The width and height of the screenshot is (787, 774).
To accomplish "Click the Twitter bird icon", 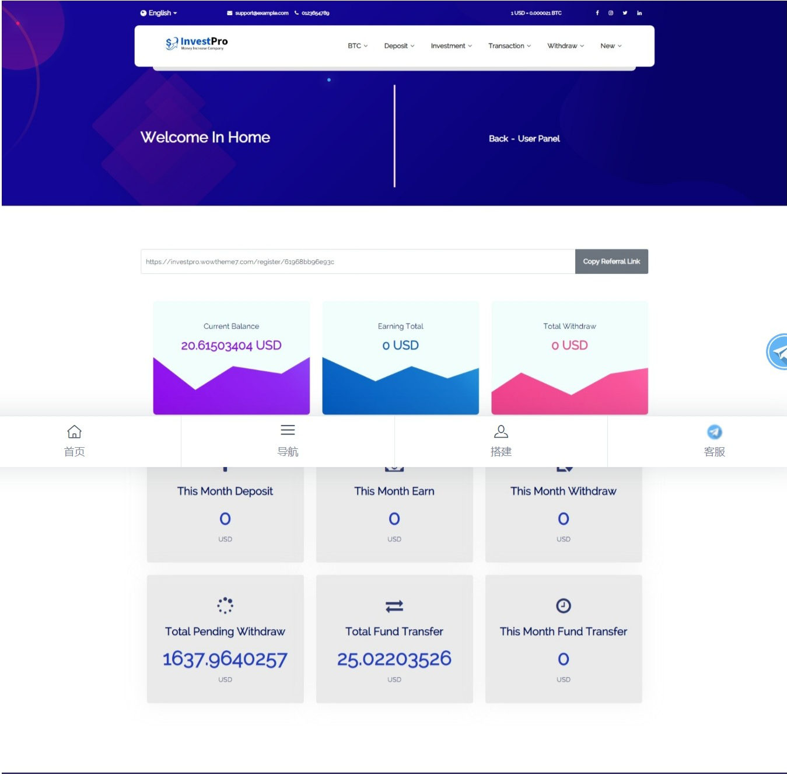I will (x=625, y=13).
